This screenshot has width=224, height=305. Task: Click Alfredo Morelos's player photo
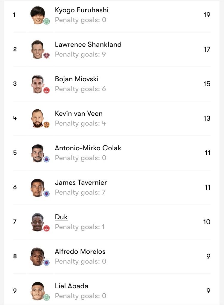(x=37, y=256)
